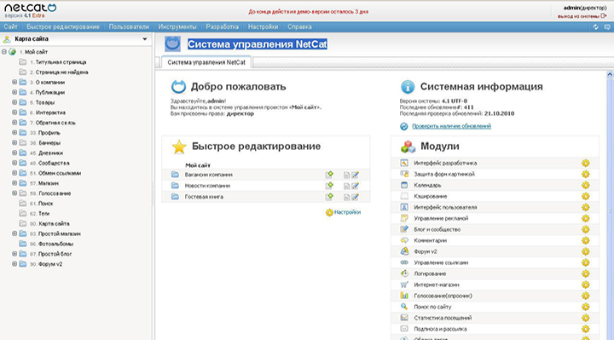
Task: Click the magnifier icon of Поиск по сайту module
Action: point(404,307)
